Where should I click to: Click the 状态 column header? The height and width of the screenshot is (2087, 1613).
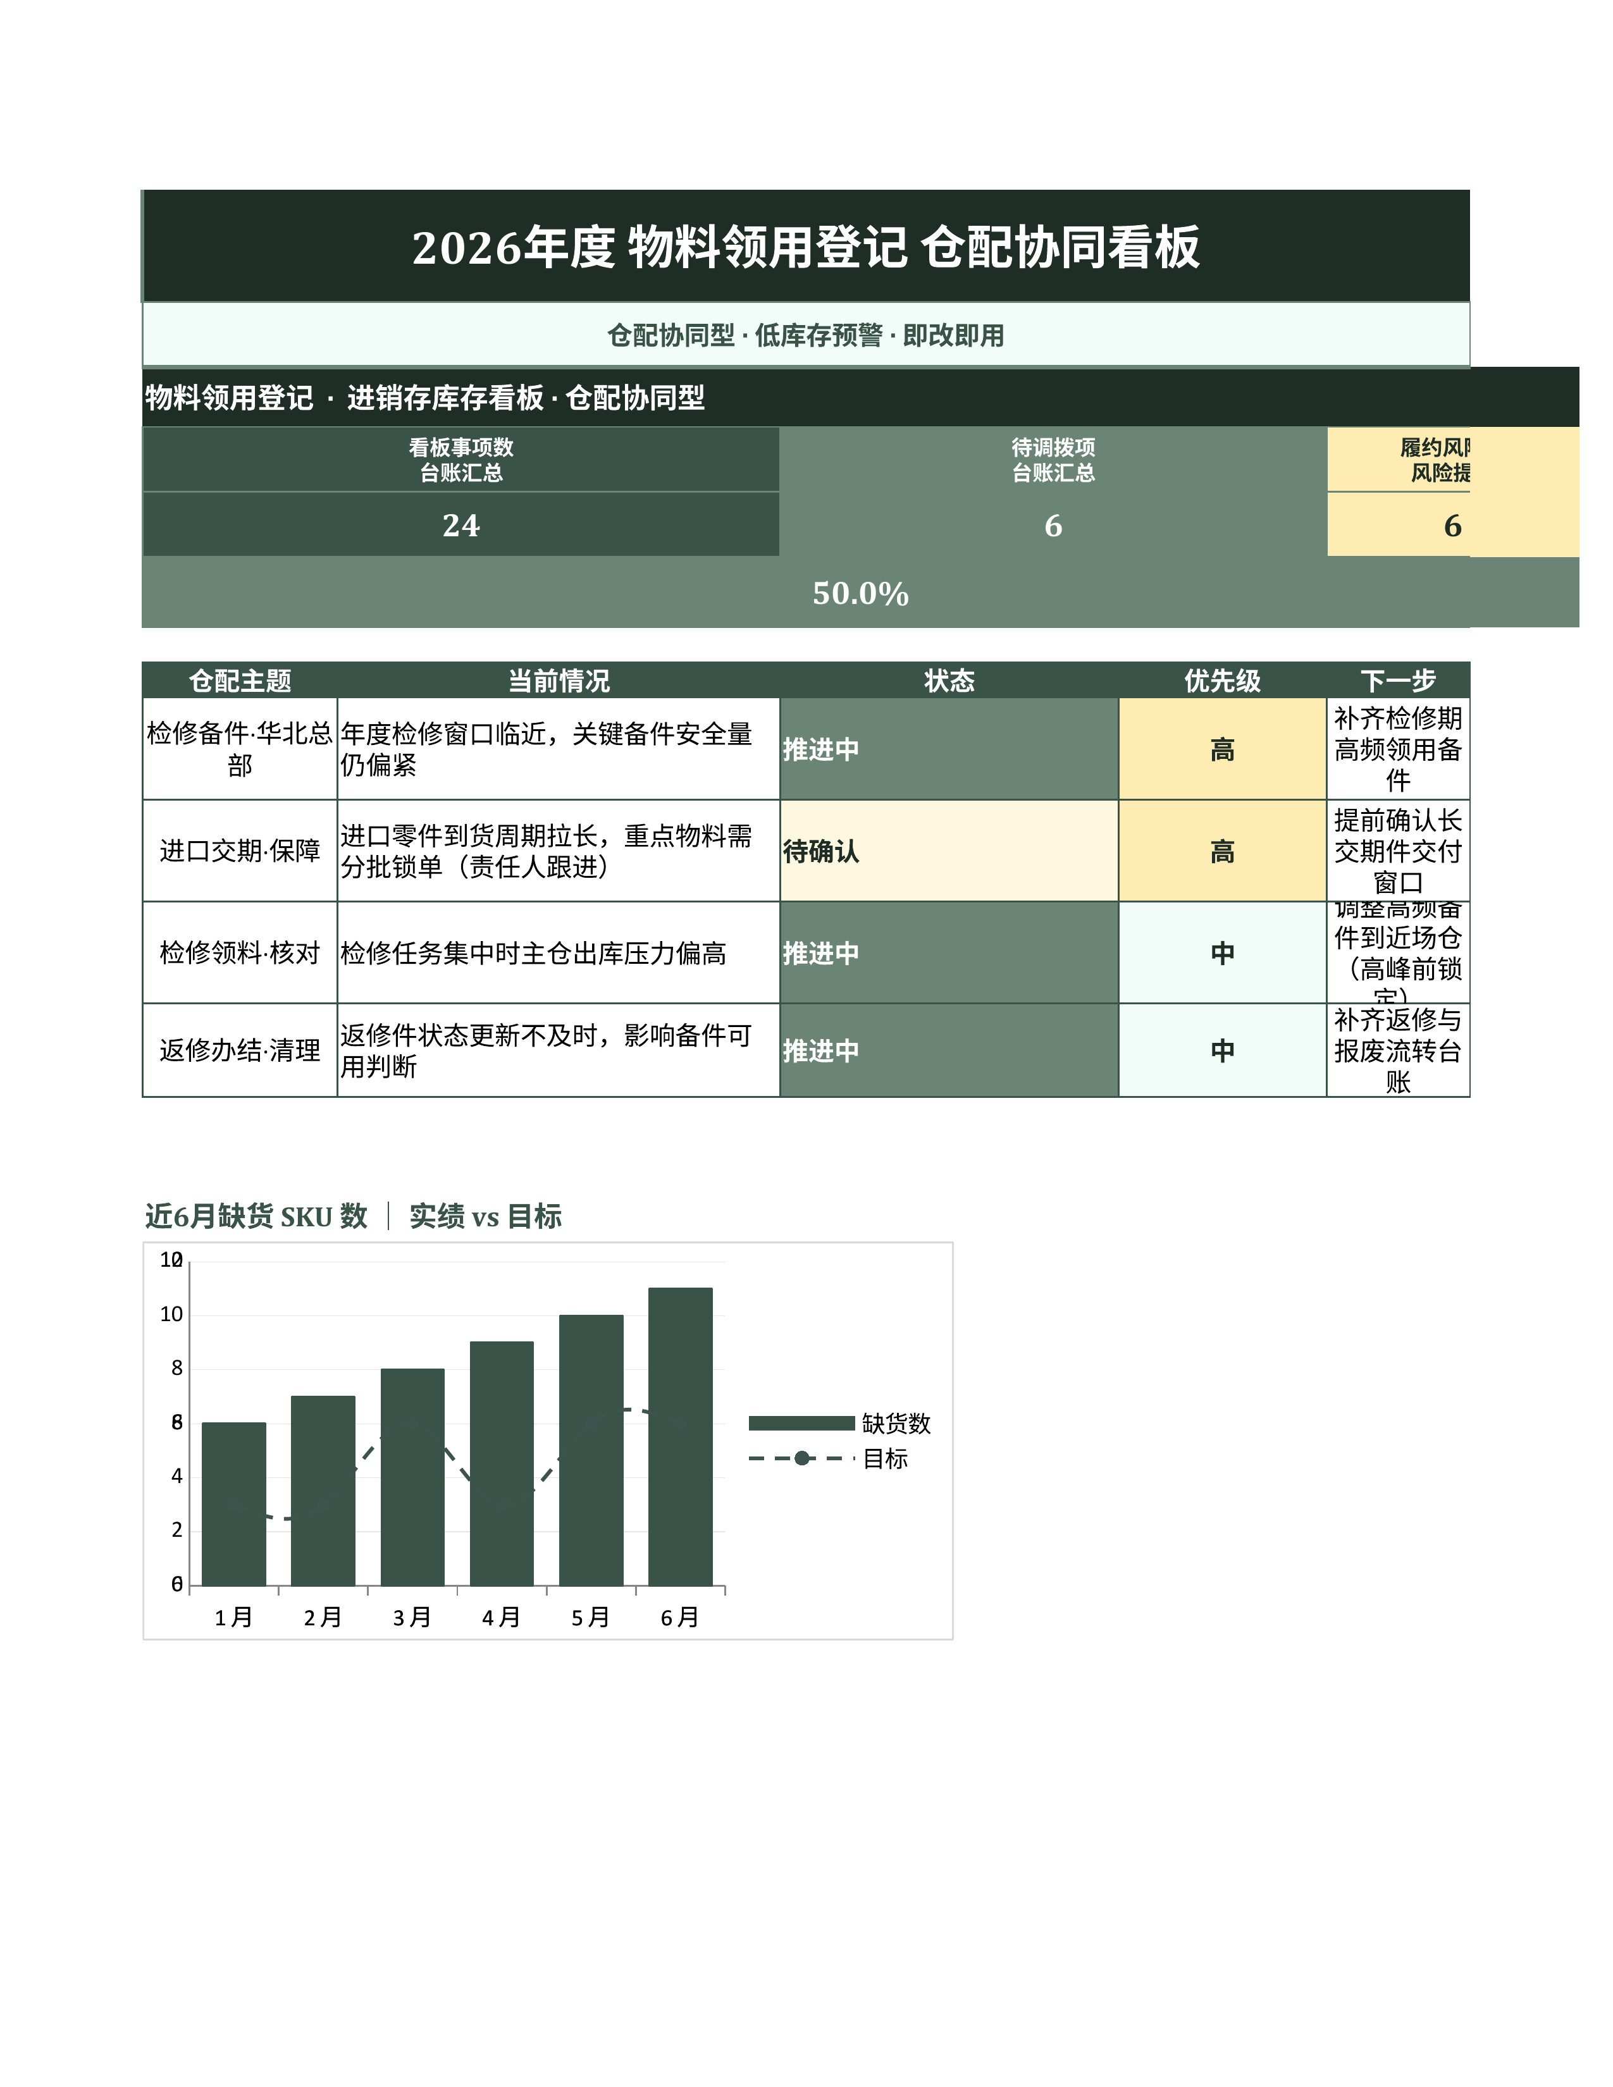949,680
